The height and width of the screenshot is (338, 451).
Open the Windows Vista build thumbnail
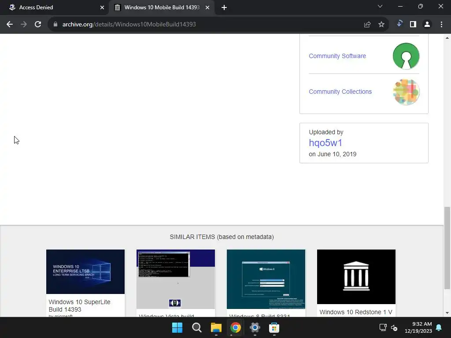(175, 279)
